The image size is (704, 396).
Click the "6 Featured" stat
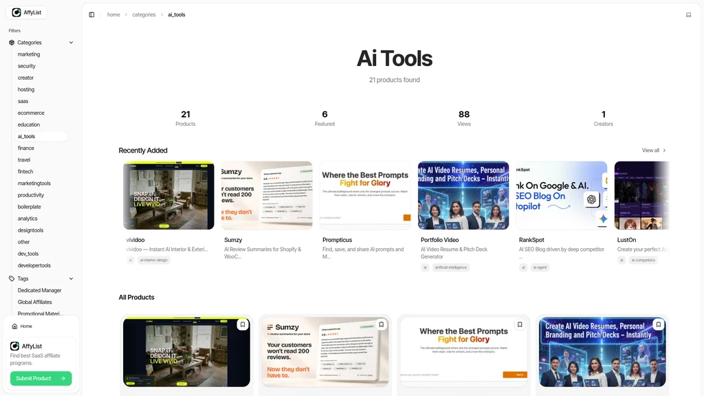(324, 118)
